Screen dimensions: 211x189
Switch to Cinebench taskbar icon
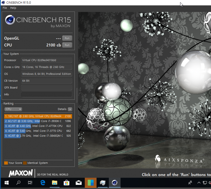115,183
